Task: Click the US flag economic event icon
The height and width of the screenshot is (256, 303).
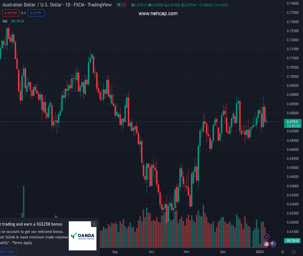Action: point(267,244)
